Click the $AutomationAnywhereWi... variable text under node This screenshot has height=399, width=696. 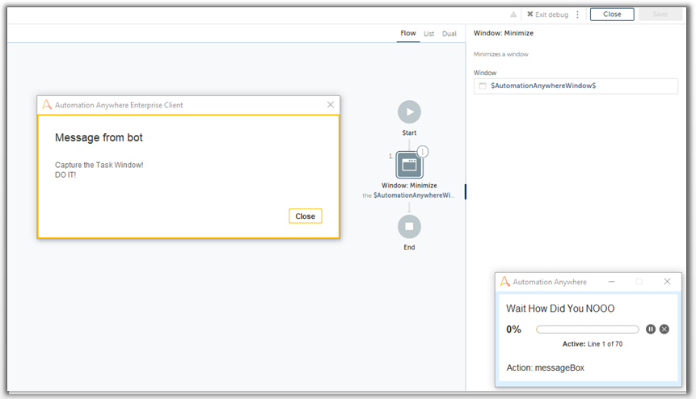[414, 195]
